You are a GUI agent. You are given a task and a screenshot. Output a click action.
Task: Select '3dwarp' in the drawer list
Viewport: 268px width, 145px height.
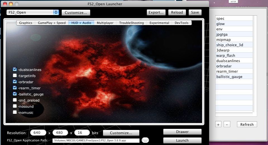pos(234,50)
